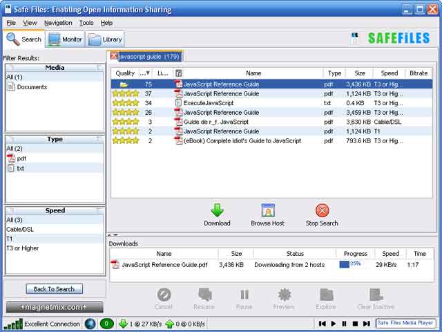Open the Help menu
This screenshot has height=332, width=442.
106,23
